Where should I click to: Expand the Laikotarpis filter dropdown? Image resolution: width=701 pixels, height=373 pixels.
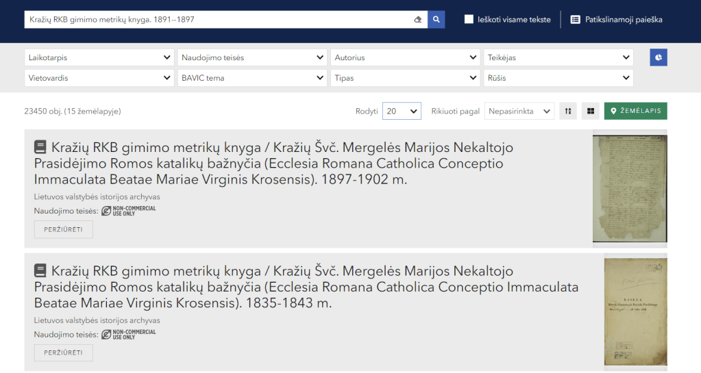tap(99, 58)
